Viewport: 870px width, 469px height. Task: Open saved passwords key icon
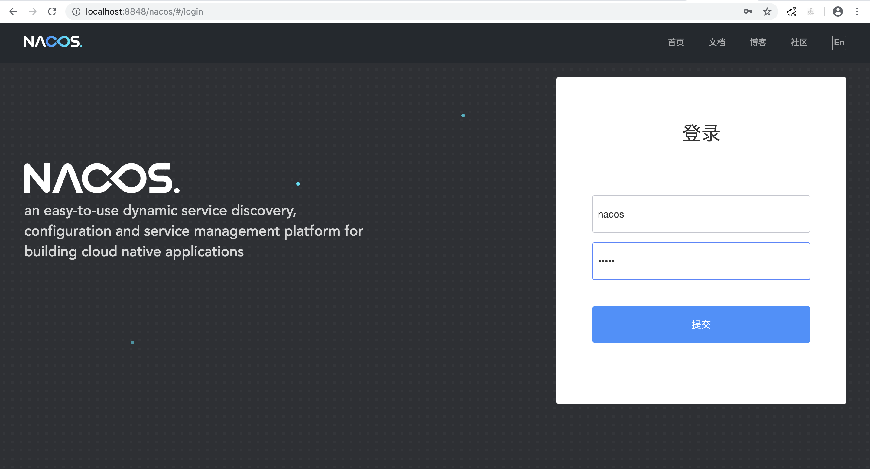click(x=748, y=11)
